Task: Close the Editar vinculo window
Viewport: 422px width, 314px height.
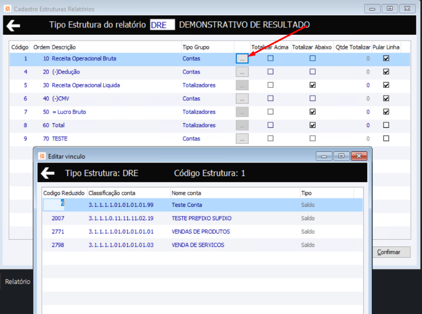Action: pos(359,156)
